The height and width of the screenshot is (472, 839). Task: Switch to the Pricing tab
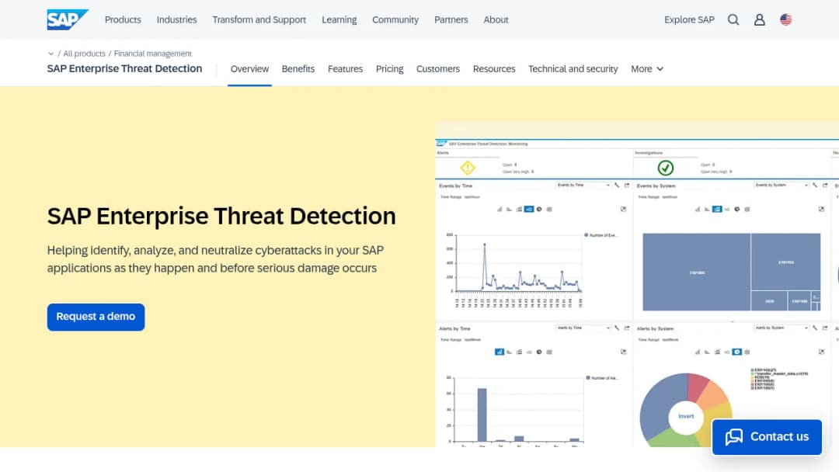[x=389, y=69]
